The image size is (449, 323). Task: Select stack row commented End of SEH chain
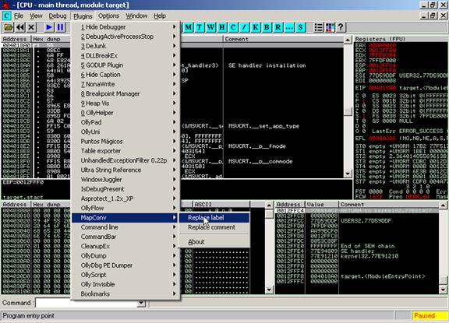pyautogui.click(x=357, y=246)
